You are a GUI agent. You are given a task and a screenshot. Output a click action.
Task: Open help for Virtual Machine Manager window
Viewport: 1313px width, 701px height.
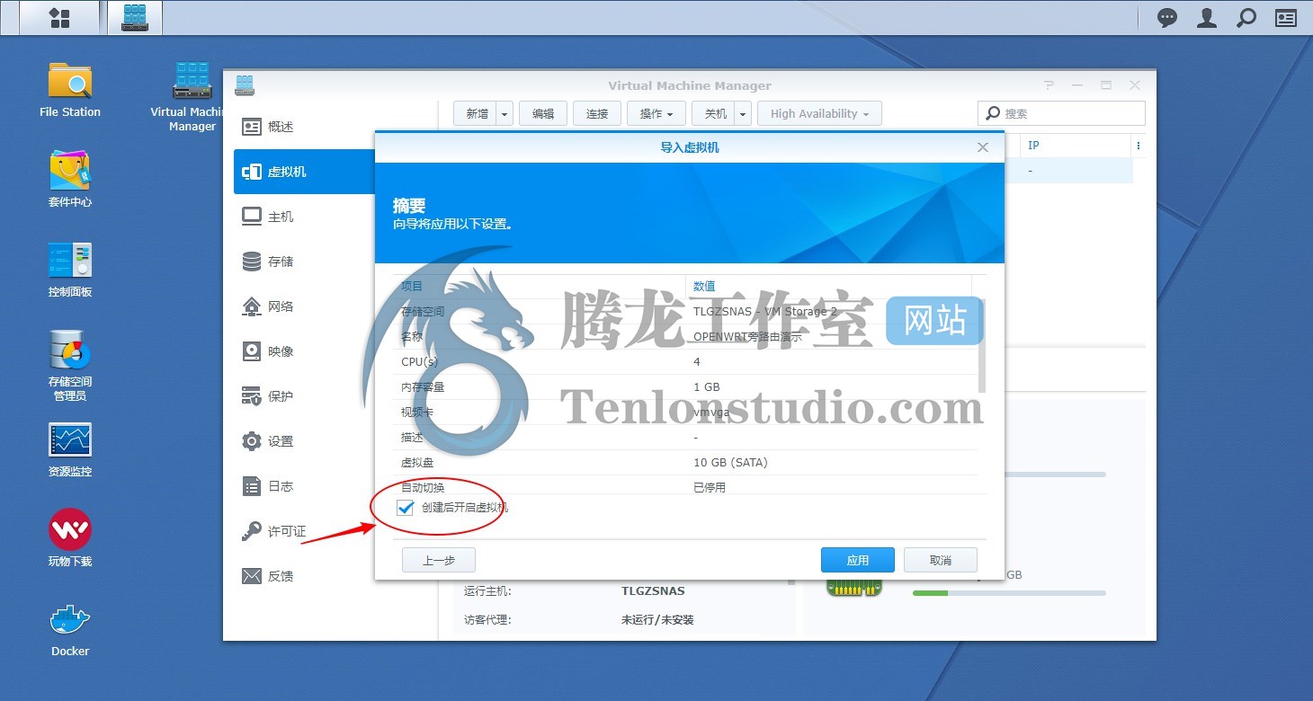(x=1049, y=85)
